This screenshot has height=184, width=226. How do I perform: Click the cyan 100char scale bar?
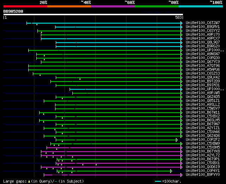[158, 182]
